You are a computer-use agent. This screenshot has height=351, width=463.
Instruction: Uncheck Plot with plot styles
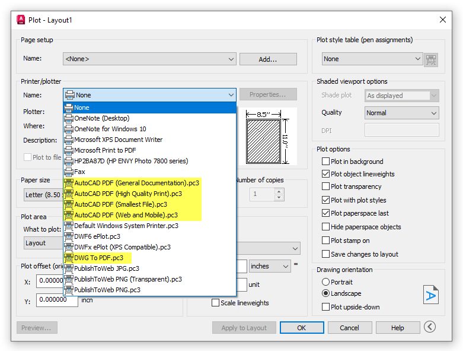tap(325, 200)
